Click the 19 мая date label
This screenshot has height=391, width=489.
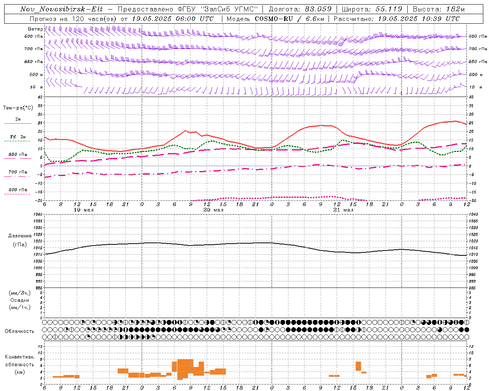coord(84,210)
